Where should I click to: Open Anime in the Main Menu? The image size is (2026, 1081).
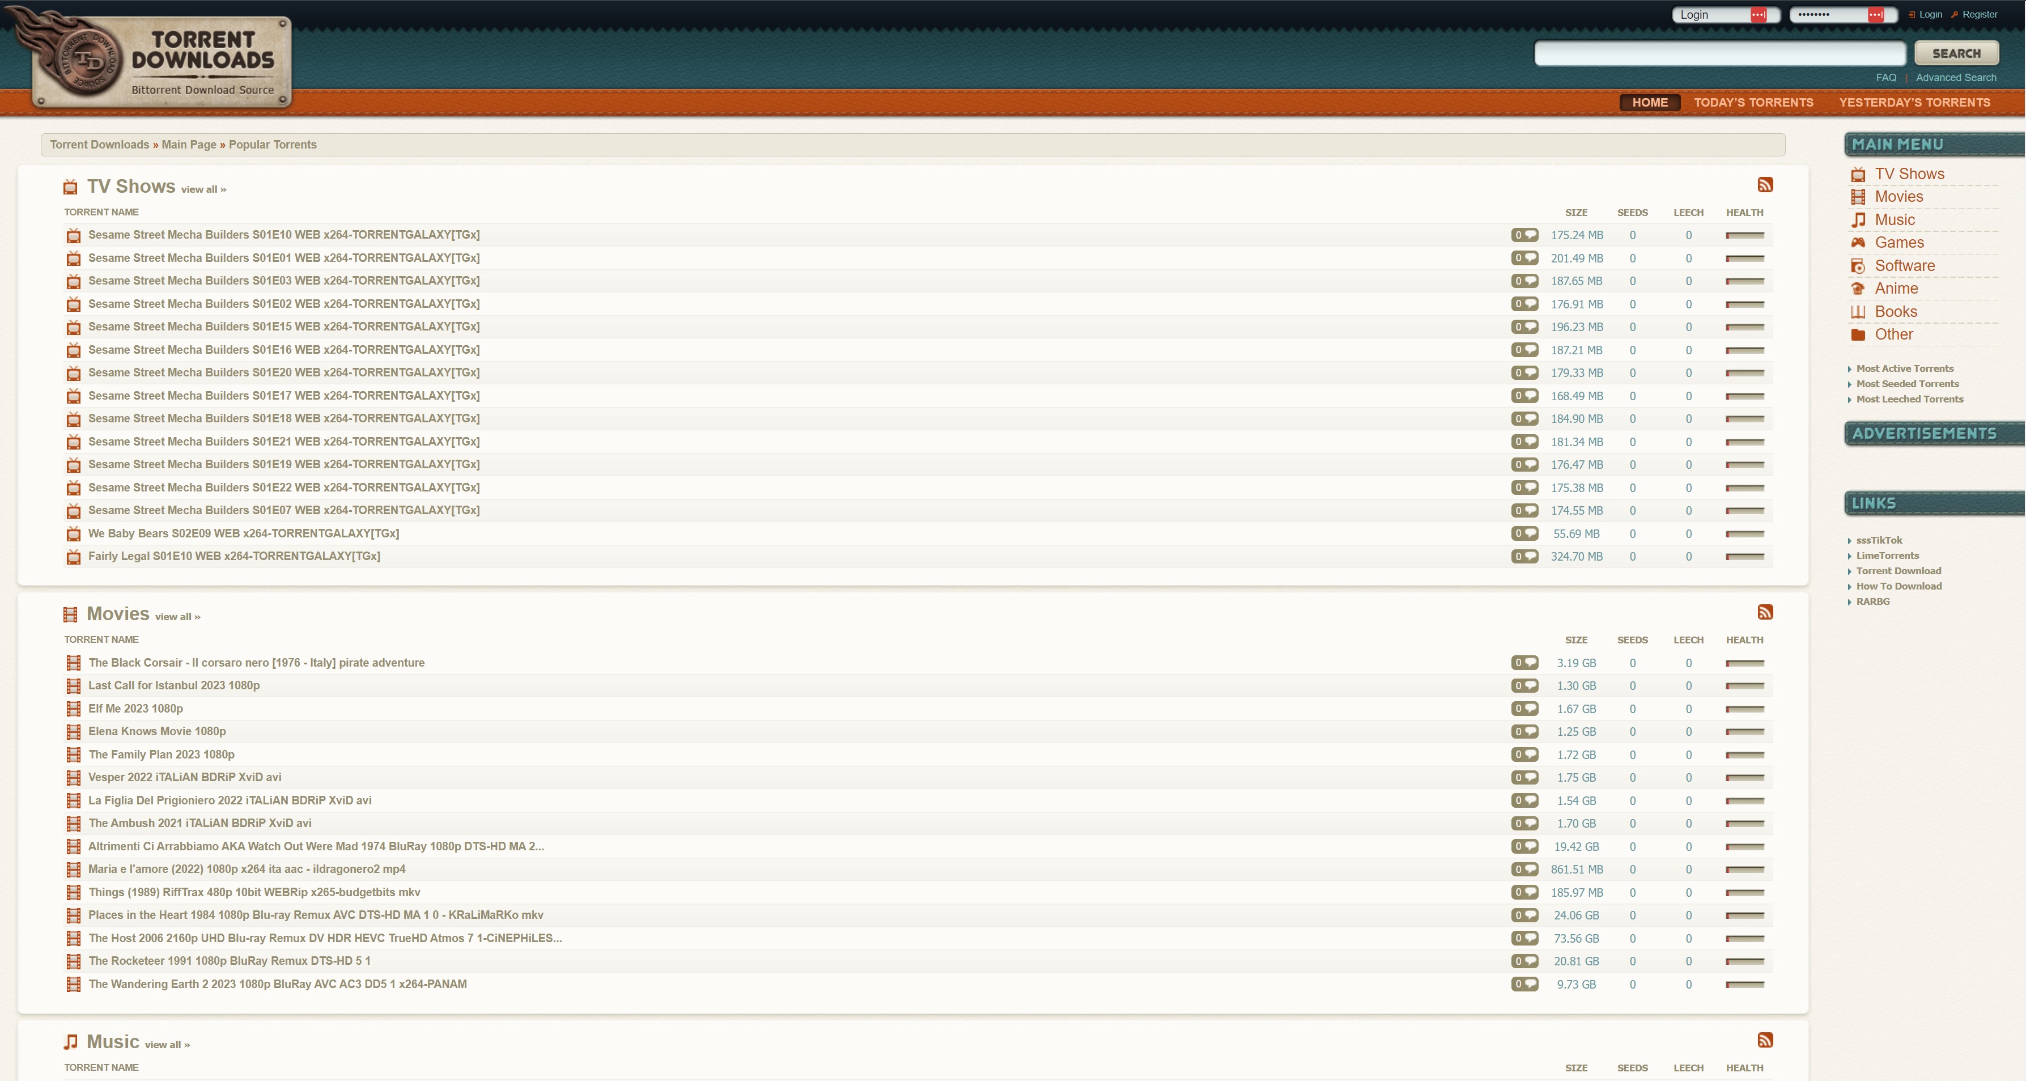[x=1896, y=288]
